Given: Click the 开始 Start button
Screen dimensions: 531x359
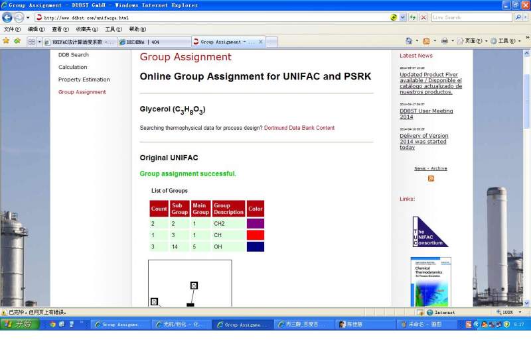Looking at the screenshot, I should coord(20,324).
